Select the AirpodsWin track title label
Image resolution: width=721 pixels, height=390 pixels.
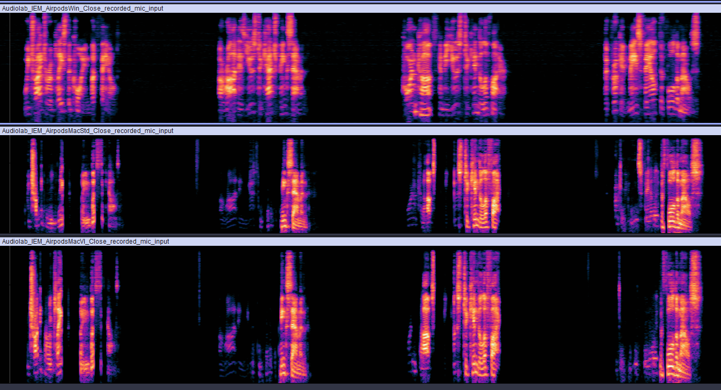point(83,9)
